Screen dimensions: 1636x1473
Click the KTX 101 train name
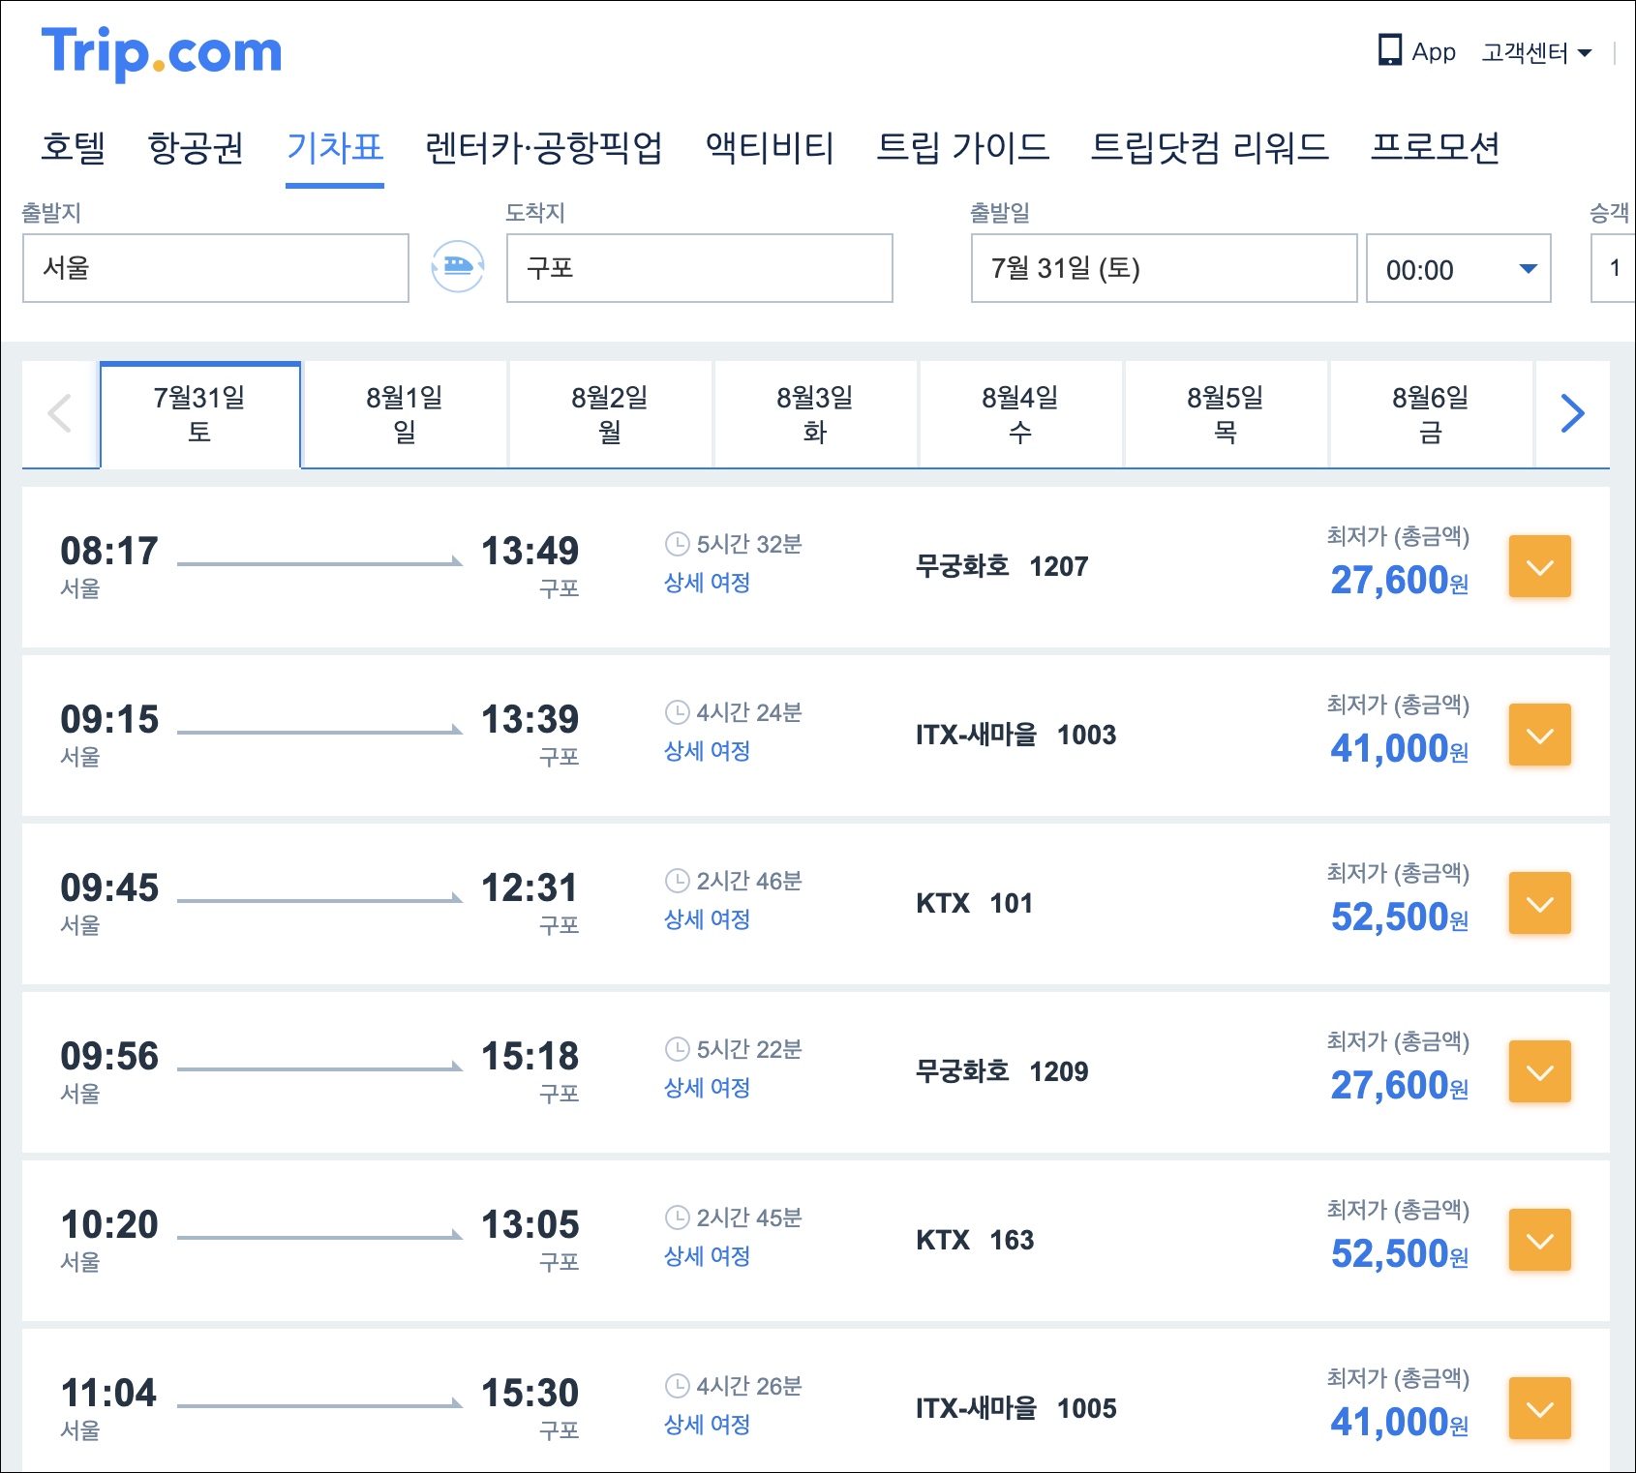(975, 903)
